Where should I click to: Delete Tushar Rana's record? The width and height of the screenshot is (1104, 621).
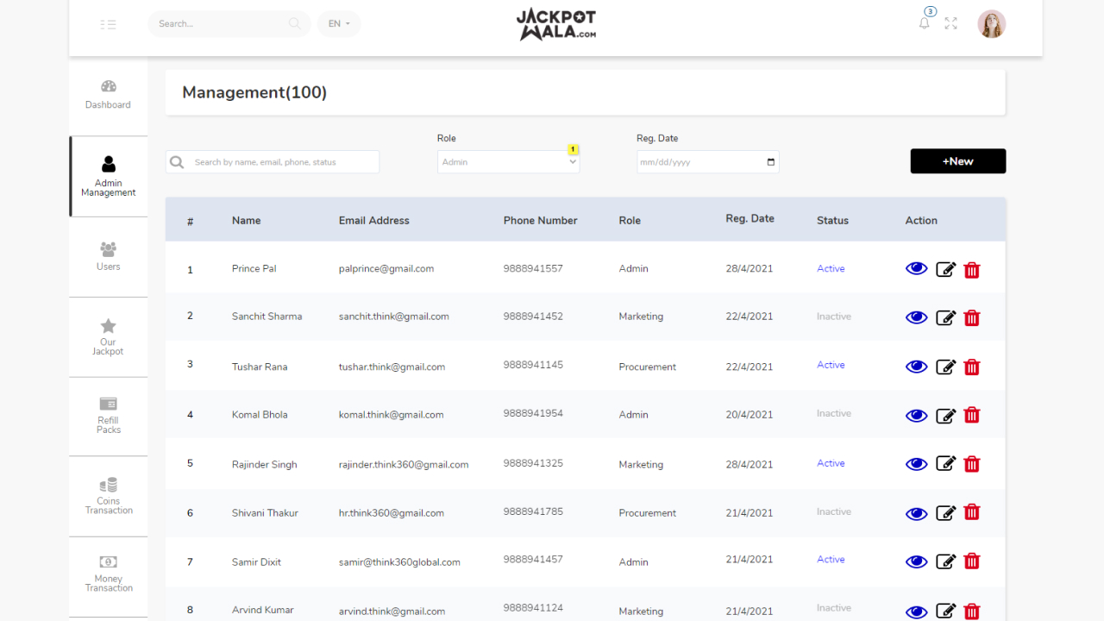[972, 367]
